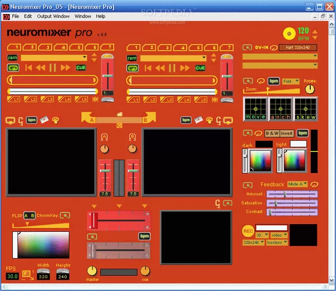Open the File menu

(x=15, y=16)
